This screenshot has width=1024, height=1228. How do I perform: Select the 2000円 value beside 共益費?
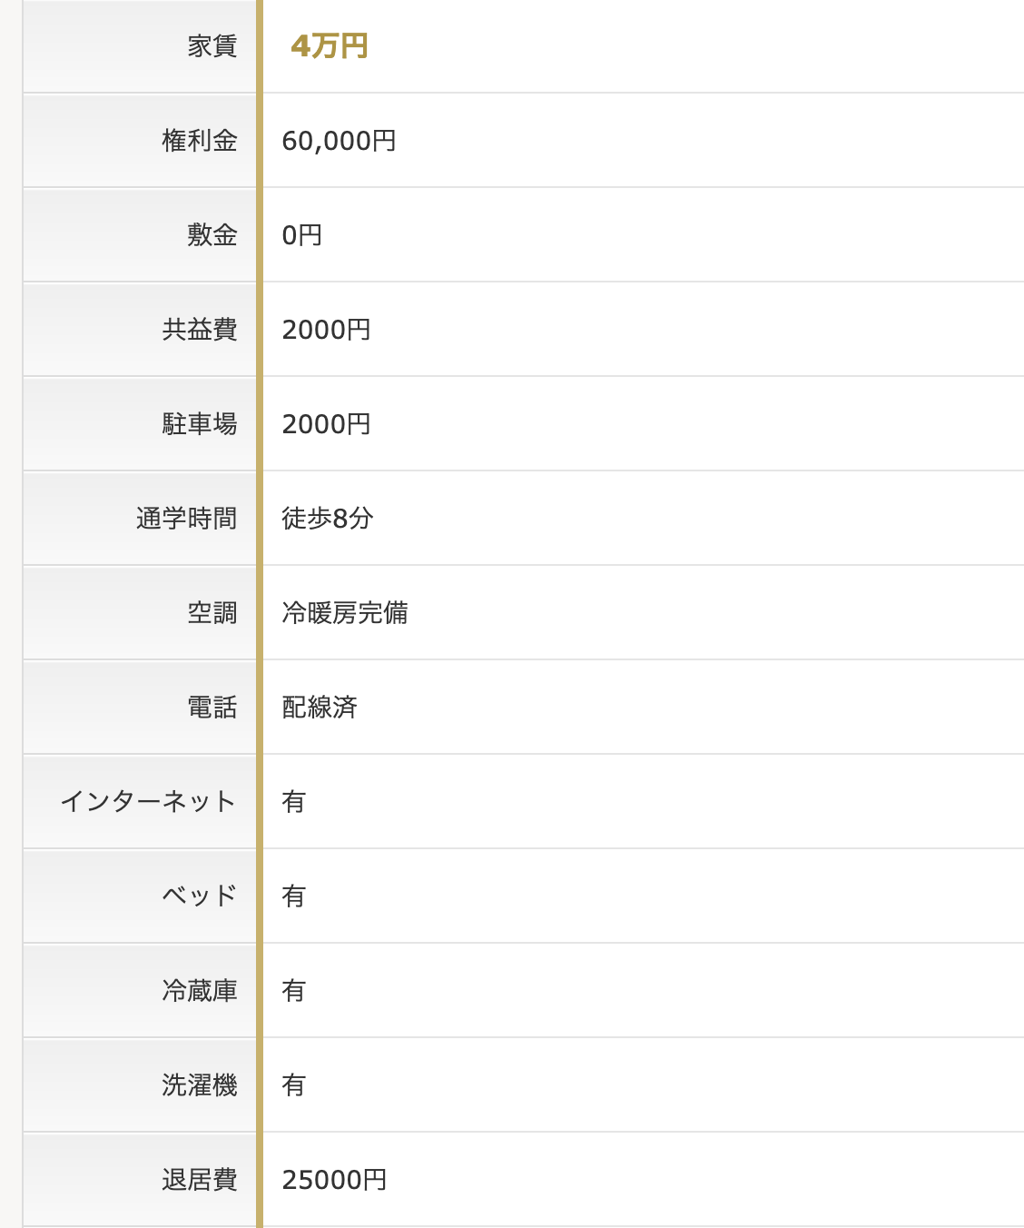pos(326,330)
